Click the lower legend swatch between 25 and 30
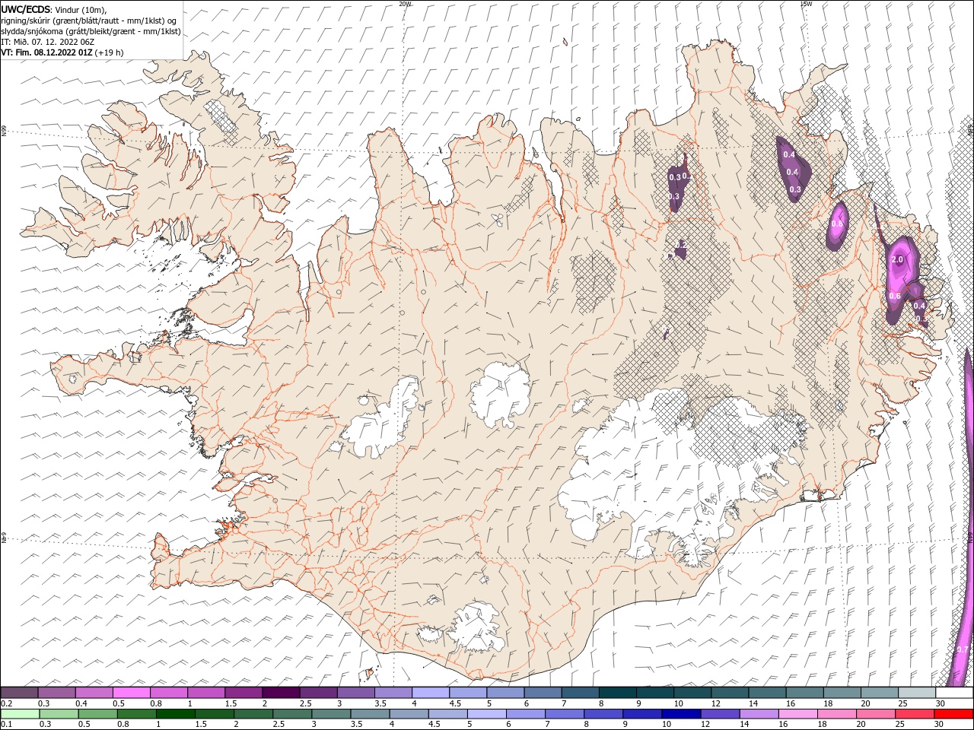 point(914,713)
